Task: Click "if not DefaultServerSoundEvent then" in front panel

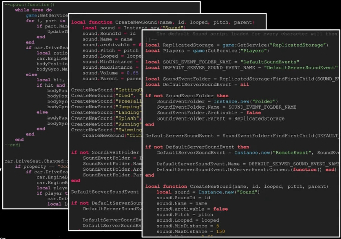Action: point(197,147)
